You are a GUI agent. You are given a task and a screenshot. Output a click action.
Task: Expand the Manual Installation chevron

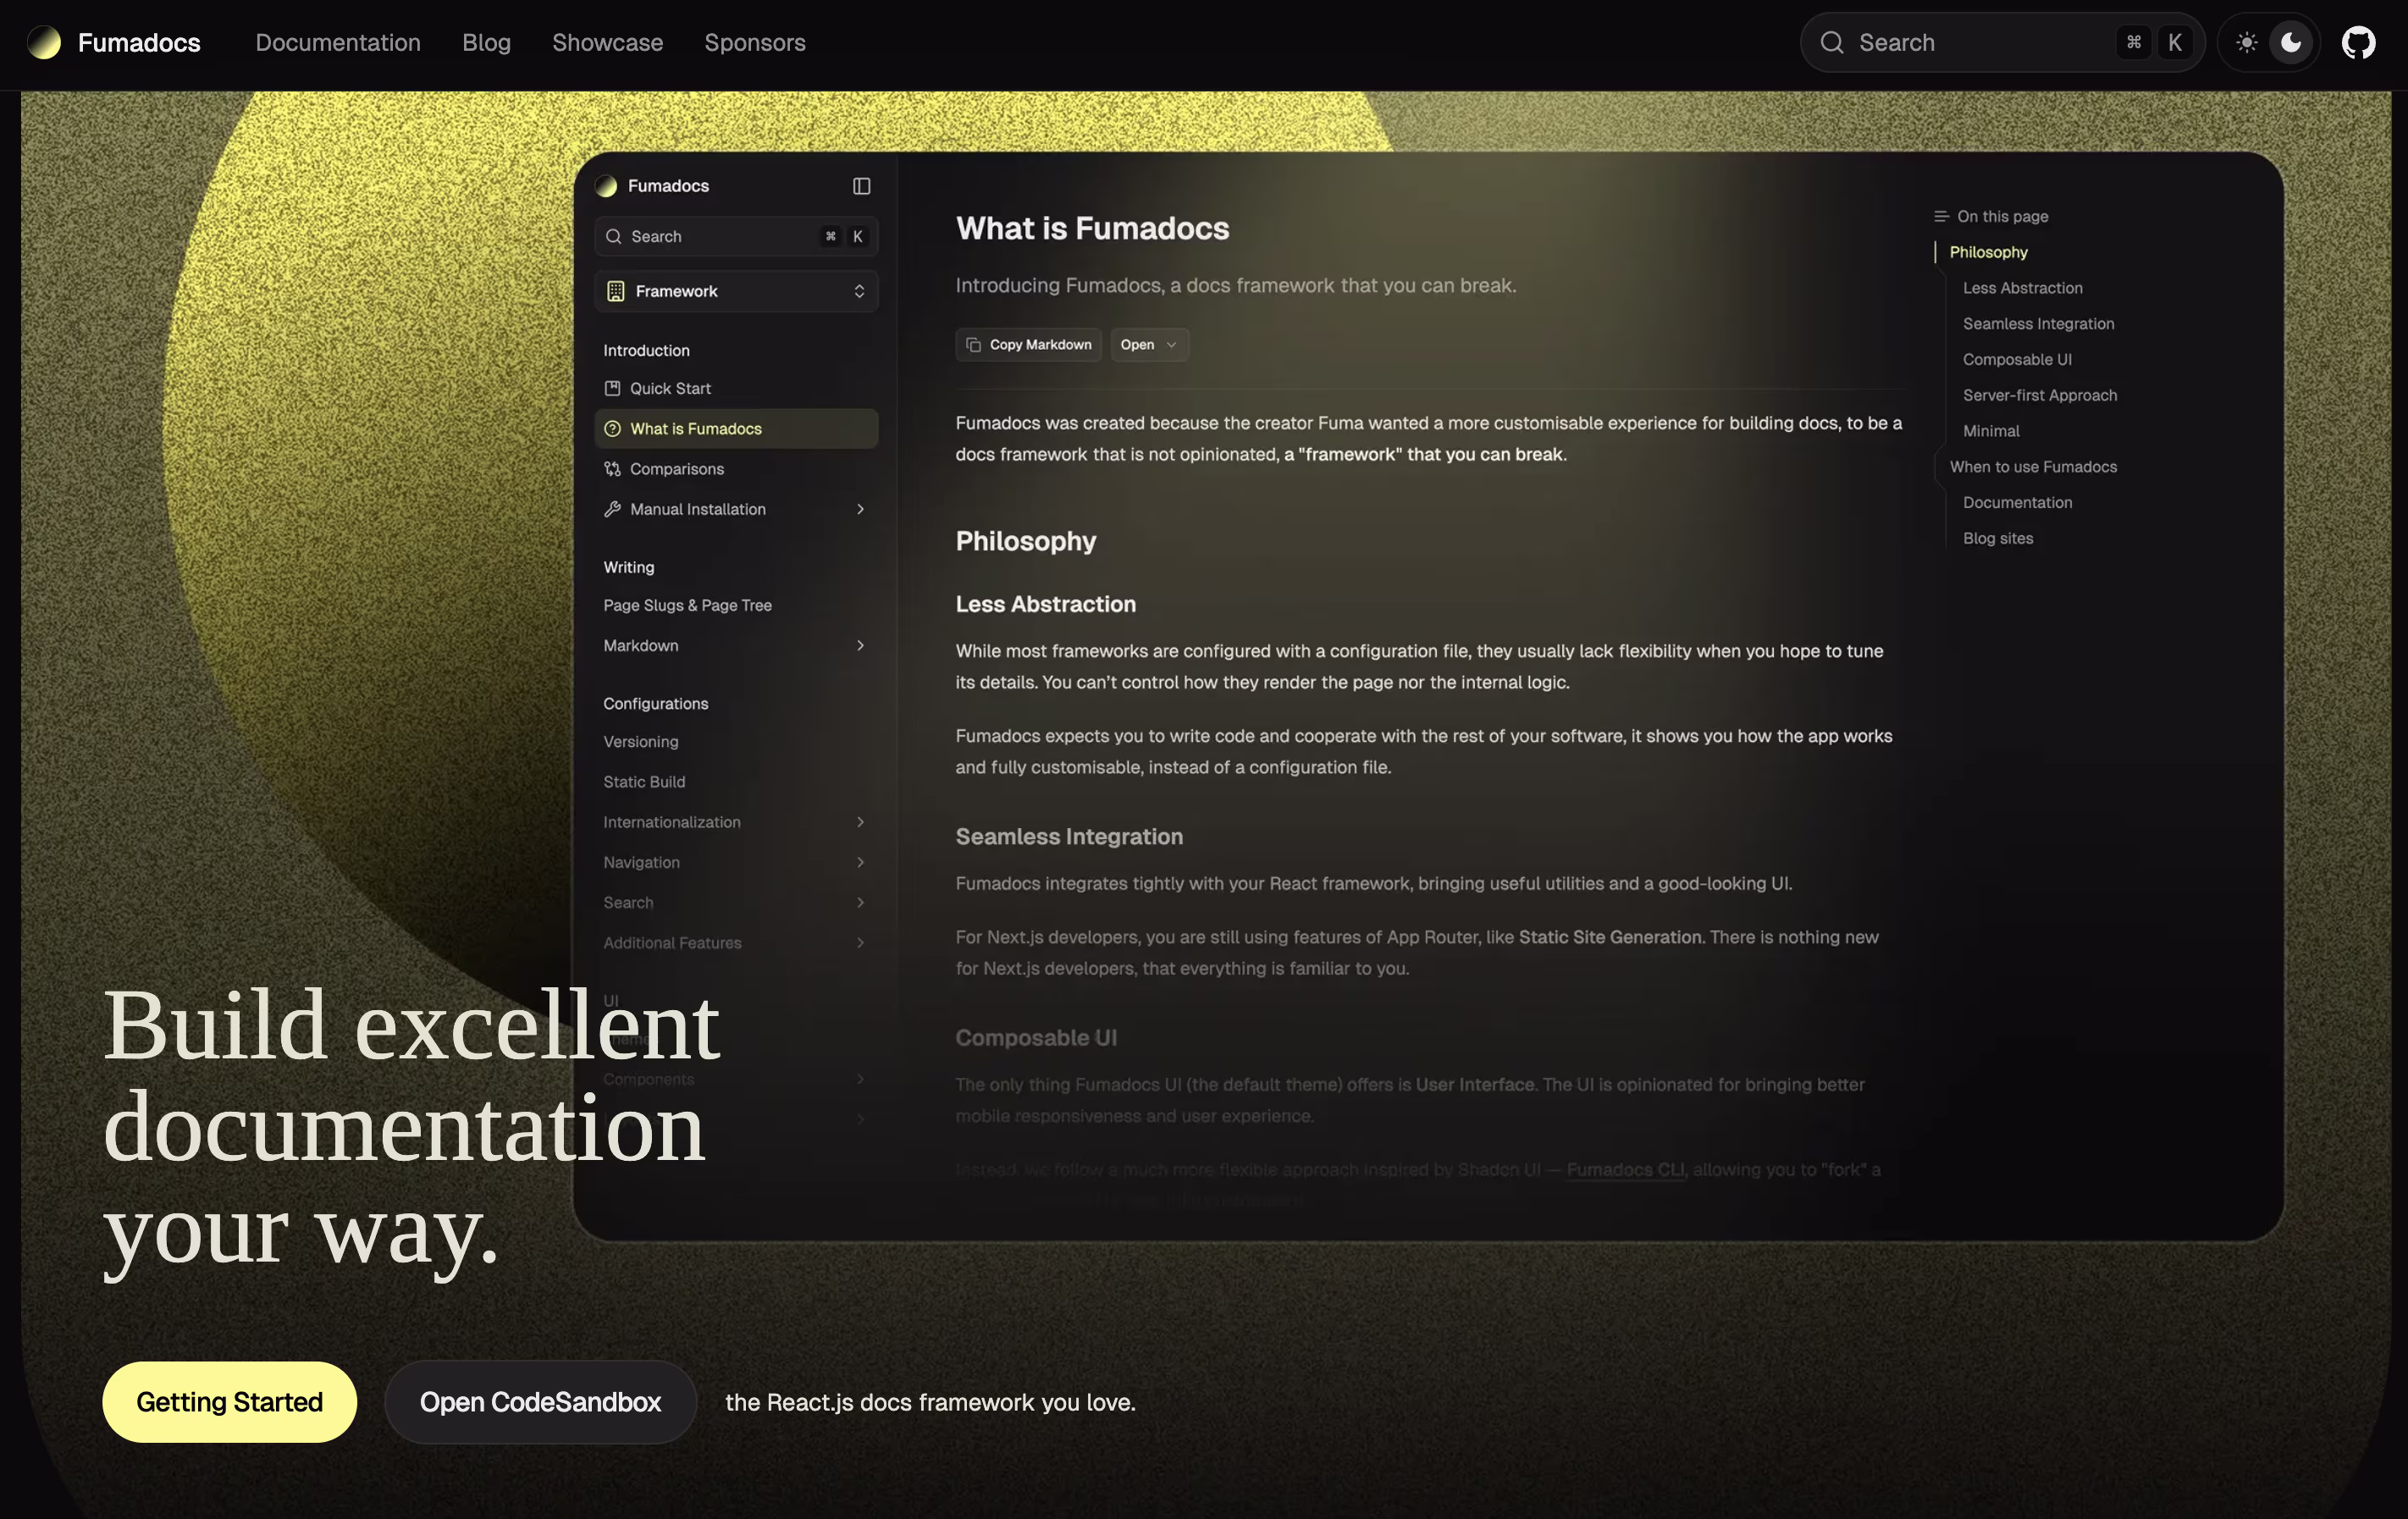coord(860,509)
